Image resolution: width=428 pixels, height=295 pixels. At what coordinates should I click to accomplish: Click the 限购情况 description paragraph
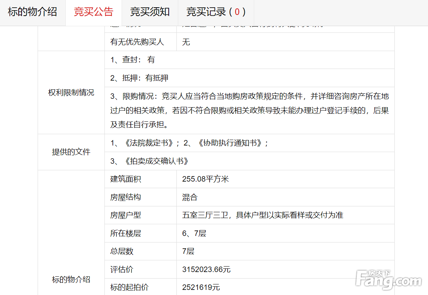(249, 110)
